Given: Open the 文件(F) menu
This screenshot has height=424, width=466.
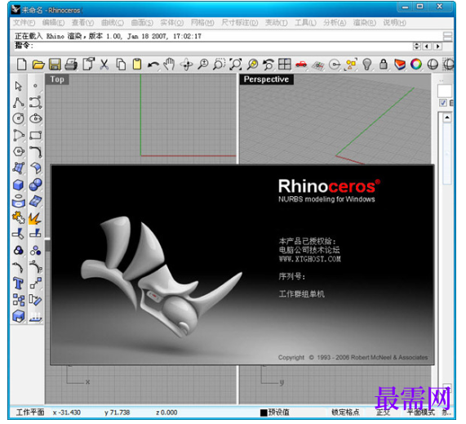Looking at the screenshot, I should point(24,23).
